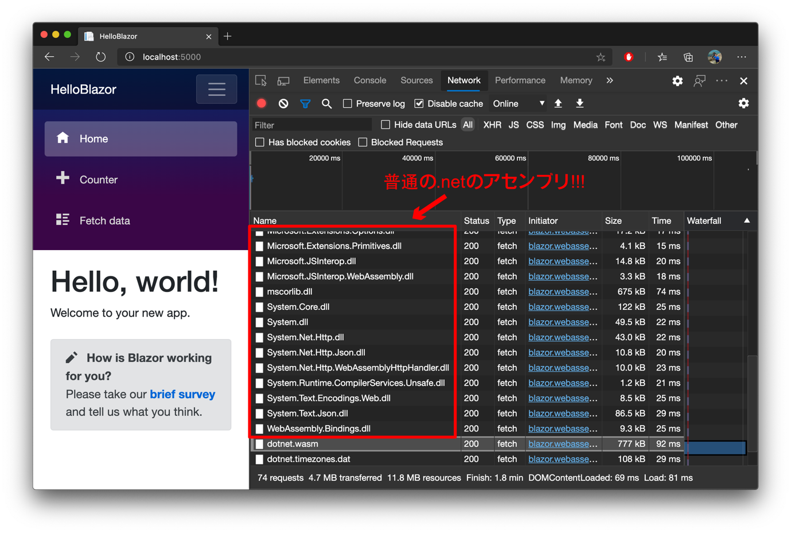Switch to the Console tab
The height and width of the screenshot is (533, 791).
pos(370,80)
